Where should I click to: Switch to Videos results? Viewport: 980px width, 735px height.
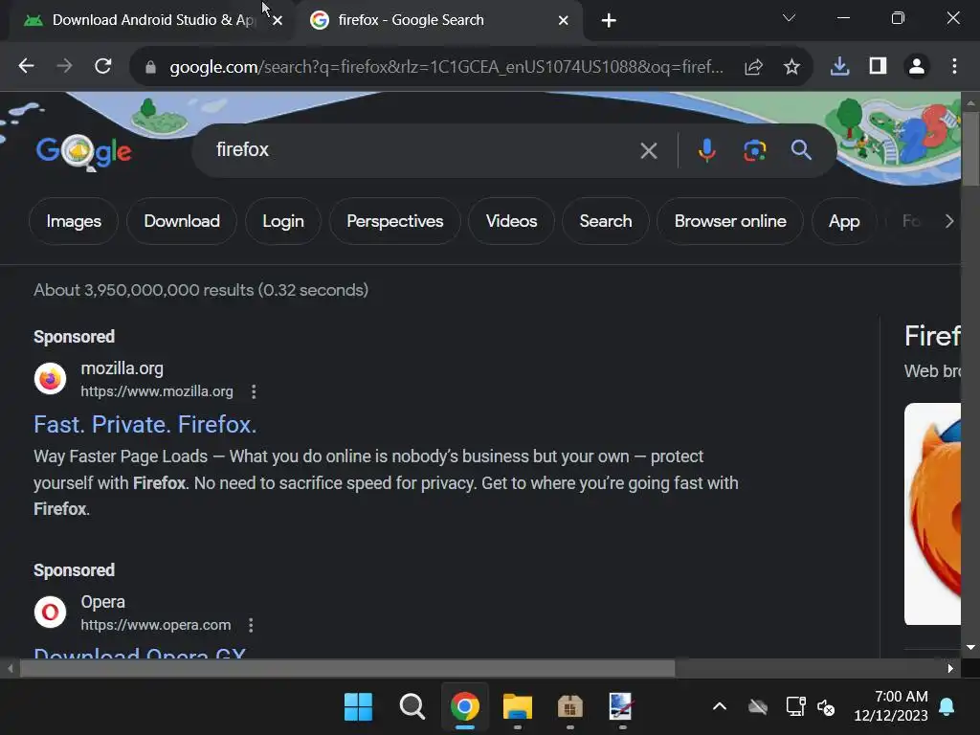coord(511,221)
